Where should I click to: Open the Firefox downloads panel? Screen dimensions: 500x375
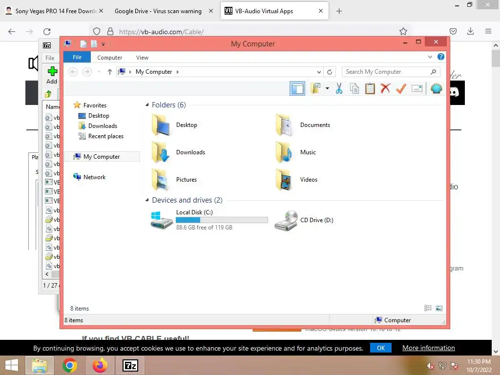pos(470,31)
